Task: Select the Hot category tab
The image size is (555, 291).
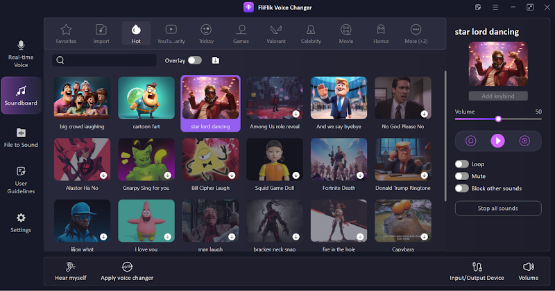Action: 136,33
